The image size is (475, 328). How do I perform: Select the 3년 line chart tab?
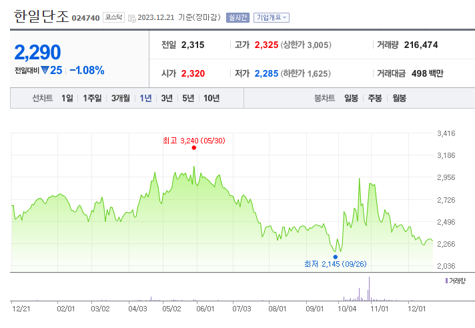pyautogui.click(x=167, y=98)
